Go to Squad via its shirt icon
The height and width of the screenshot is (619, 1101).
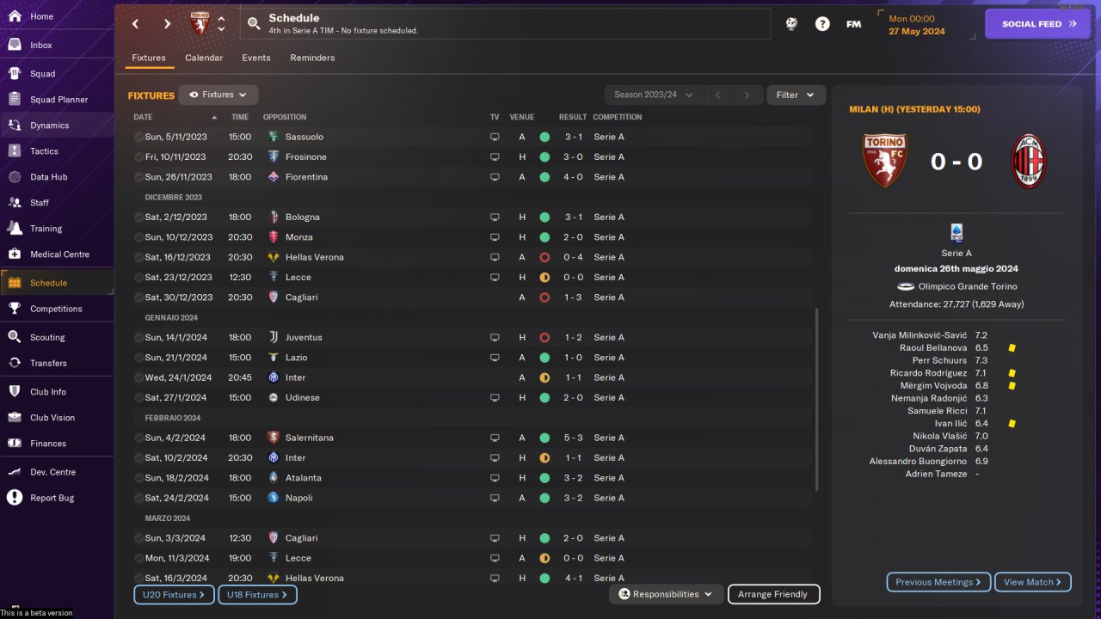point(15,73)
